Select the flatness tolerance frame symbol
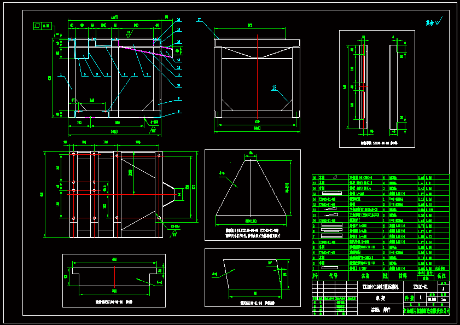Viewport: 460px width, 325px height. pos(43,26)
